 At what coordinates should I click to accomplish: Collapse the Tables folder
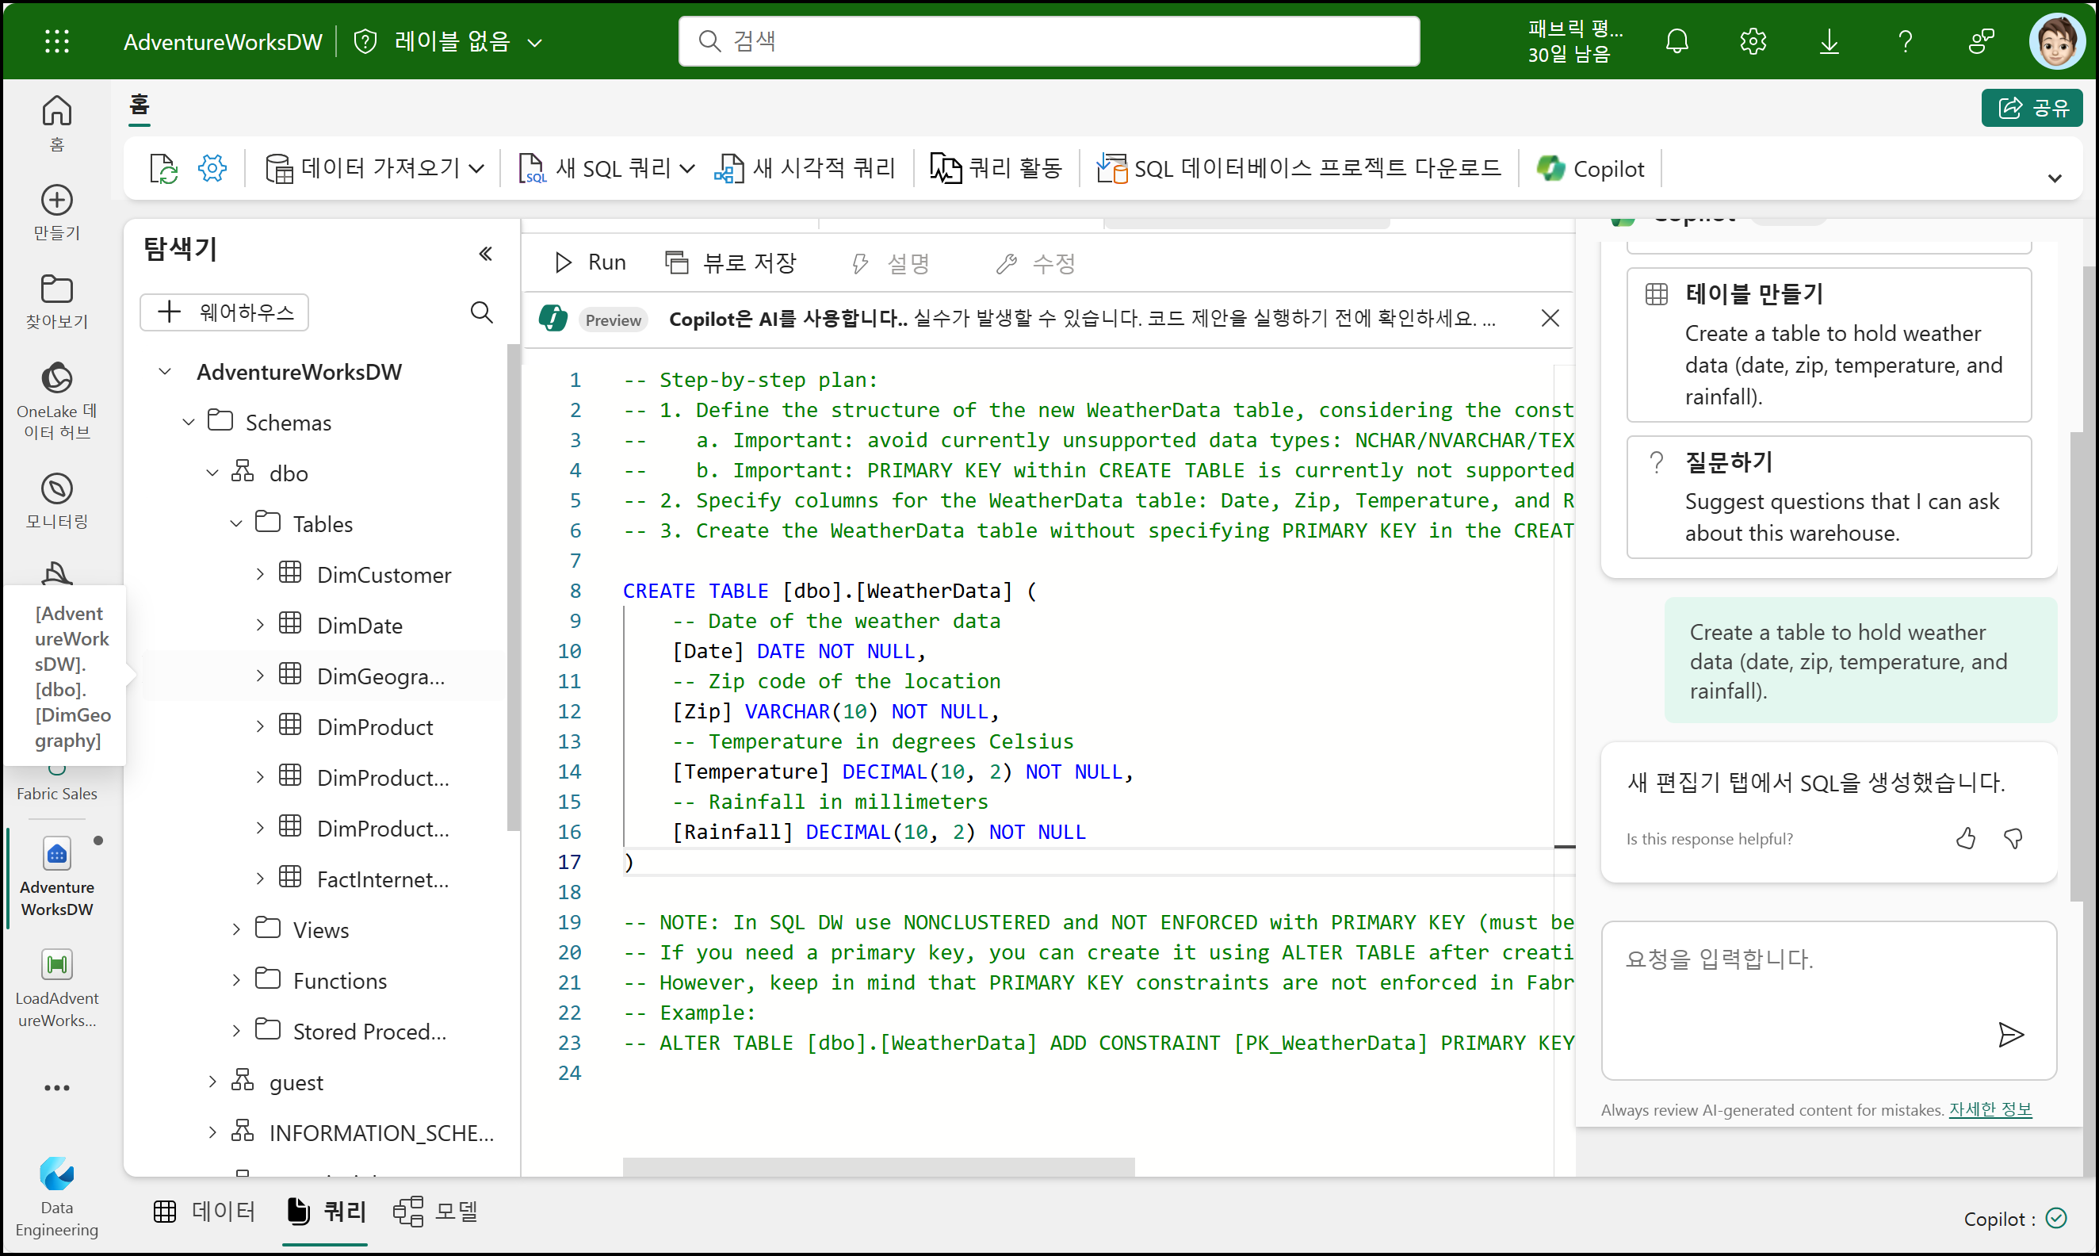(x=236, y=524)
